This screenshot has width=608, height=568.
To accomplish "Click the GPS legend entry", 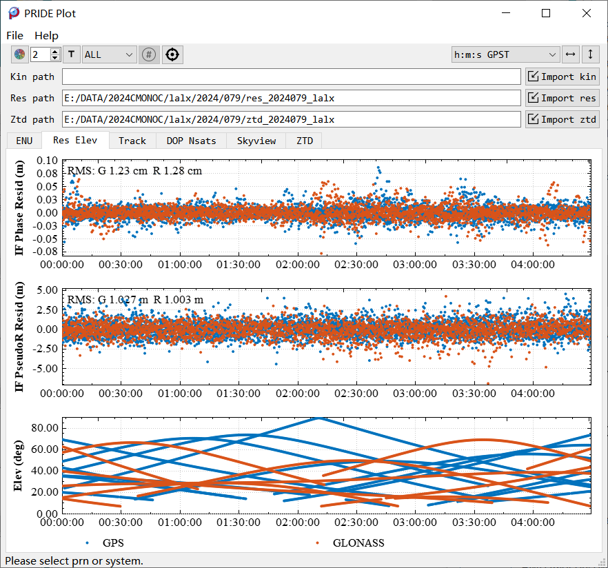I will 105,542.
